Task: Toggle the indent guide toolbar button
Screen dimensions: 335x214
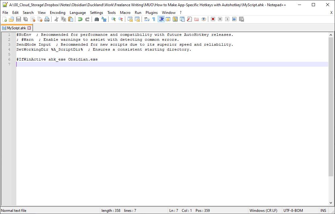Action: [x=161, y=19]
